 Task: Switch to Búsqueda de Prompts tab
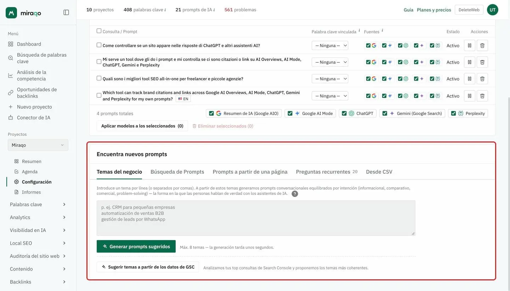(x=177, y=172)
